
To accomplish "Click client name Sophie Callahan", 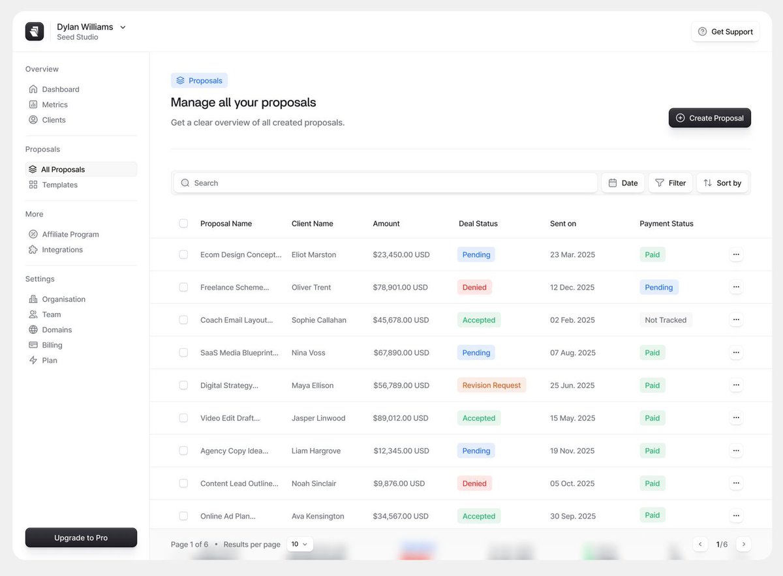I will pos(319,320).
